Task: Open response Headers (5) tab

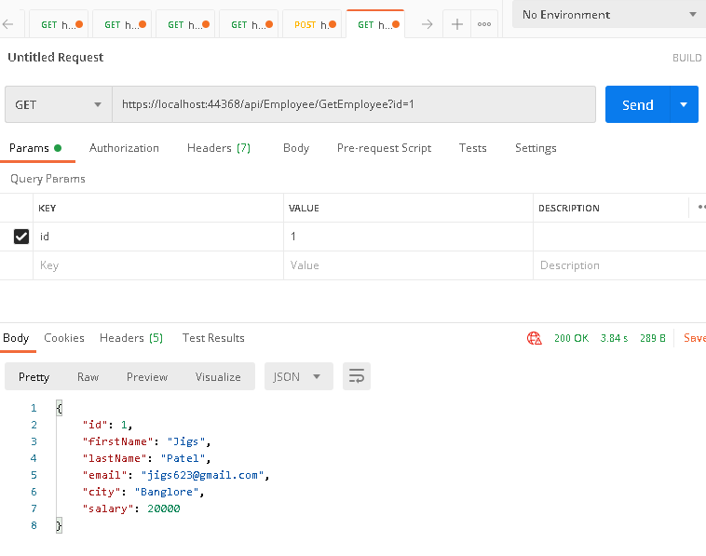Action: tap(131, 338)
